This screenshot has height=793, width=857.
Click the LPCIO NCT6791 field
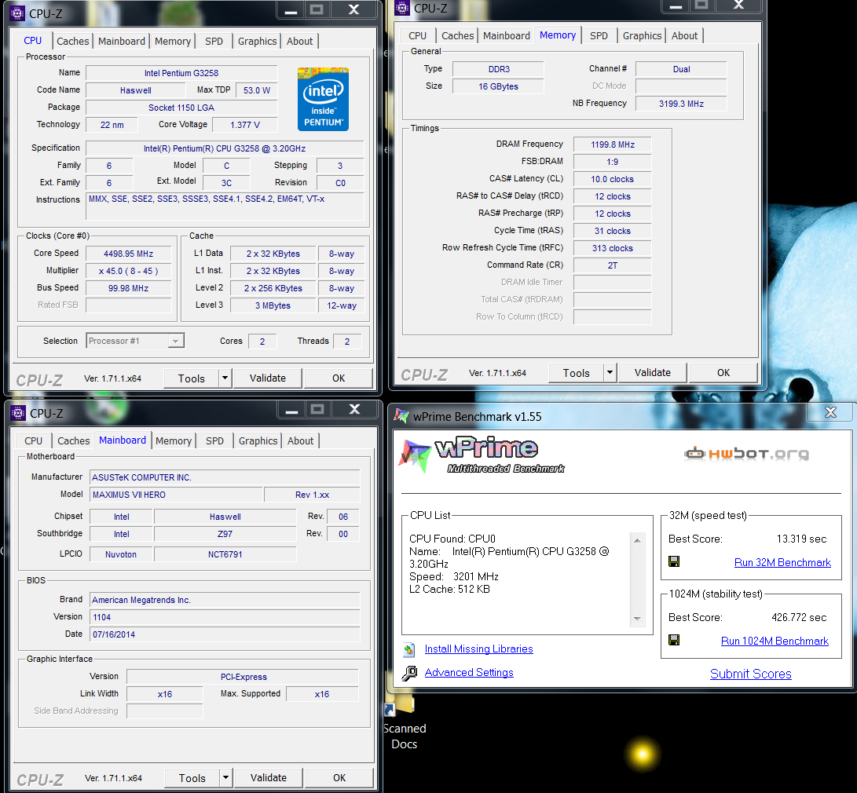[x=225, y=554]
